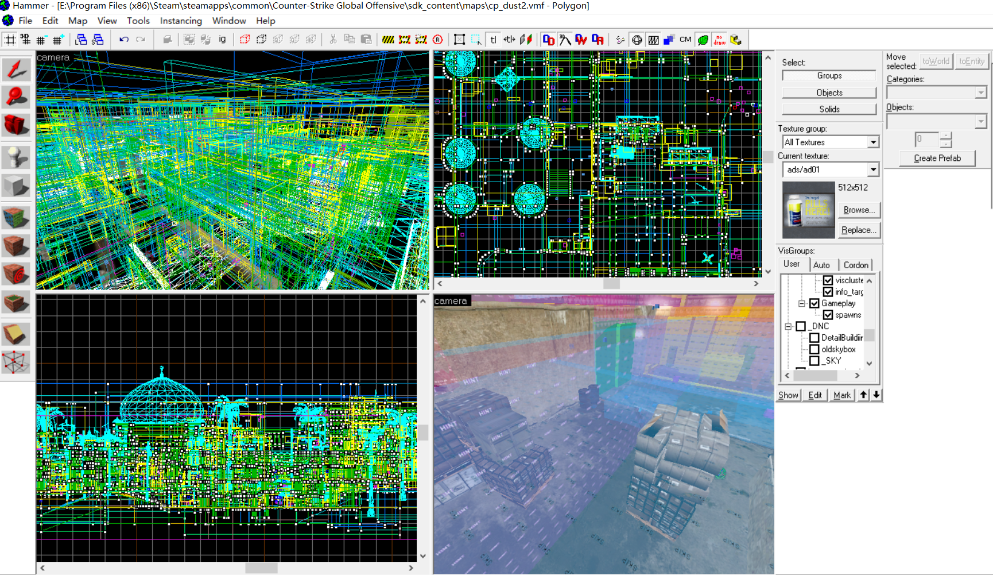Select the Entity tool
Screen dimensions: 993x575
[x=16, y=157]
